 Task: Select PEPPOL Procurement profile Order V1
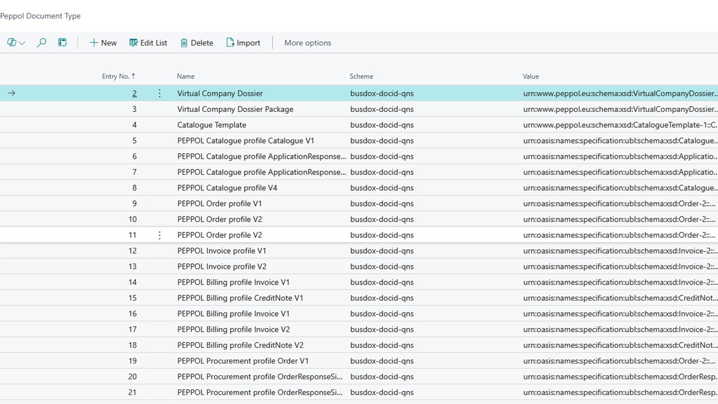(243, 361)
